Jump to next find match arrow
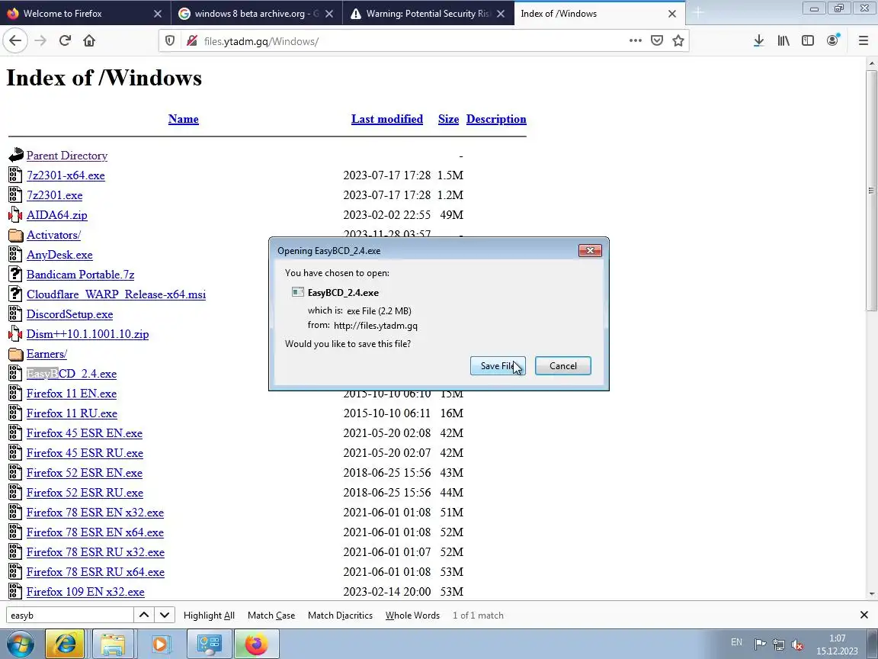This screenshot has height=659, width=878. tap(165, 615)
